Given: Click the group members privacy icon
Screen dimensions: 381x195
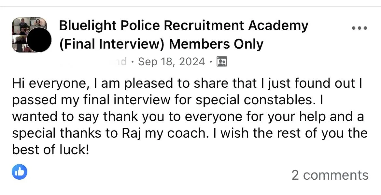Looking at the screenshot, I should [222, 62].
